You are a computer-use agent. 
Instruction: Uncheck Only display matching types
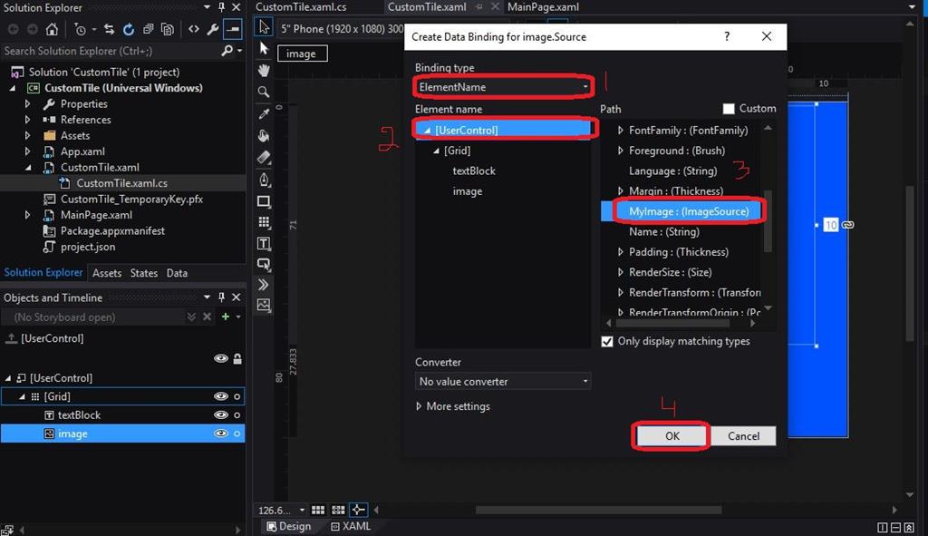coord(606,342)
